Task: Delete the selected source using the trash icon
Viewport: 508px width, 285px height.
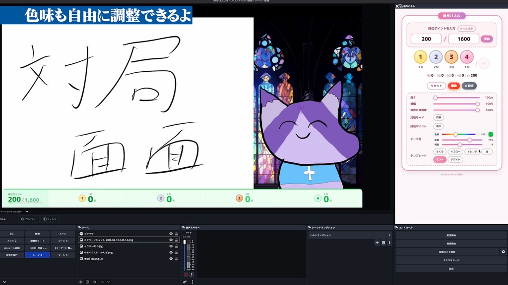Action: pyautogui.click(x=87, y=282)
